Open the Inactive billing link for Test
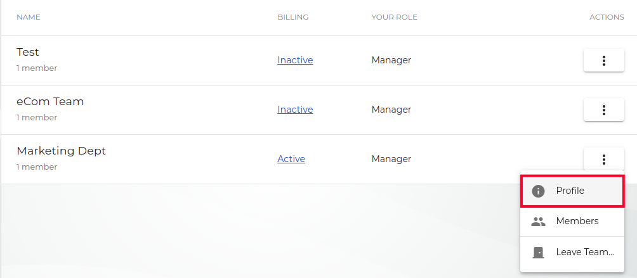Image resolution: width=637 pixels, height=278 pixels. 295,61
